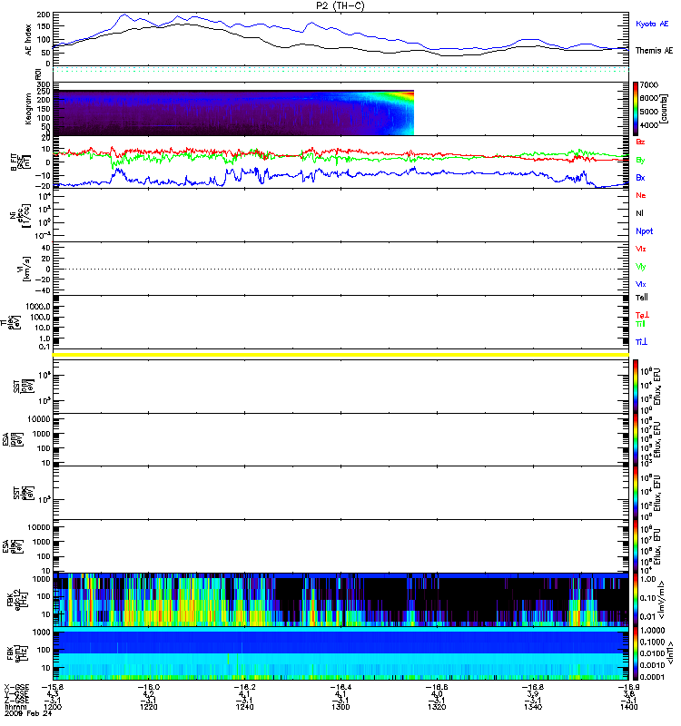Viewport: 681px width, 726px height.
Task: Click the plot title P2 (TH-C)
Action: click(340, 5)
